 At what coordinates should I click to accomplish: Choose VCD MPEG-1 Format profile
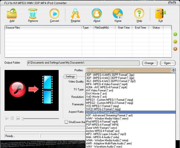[130, 106]
